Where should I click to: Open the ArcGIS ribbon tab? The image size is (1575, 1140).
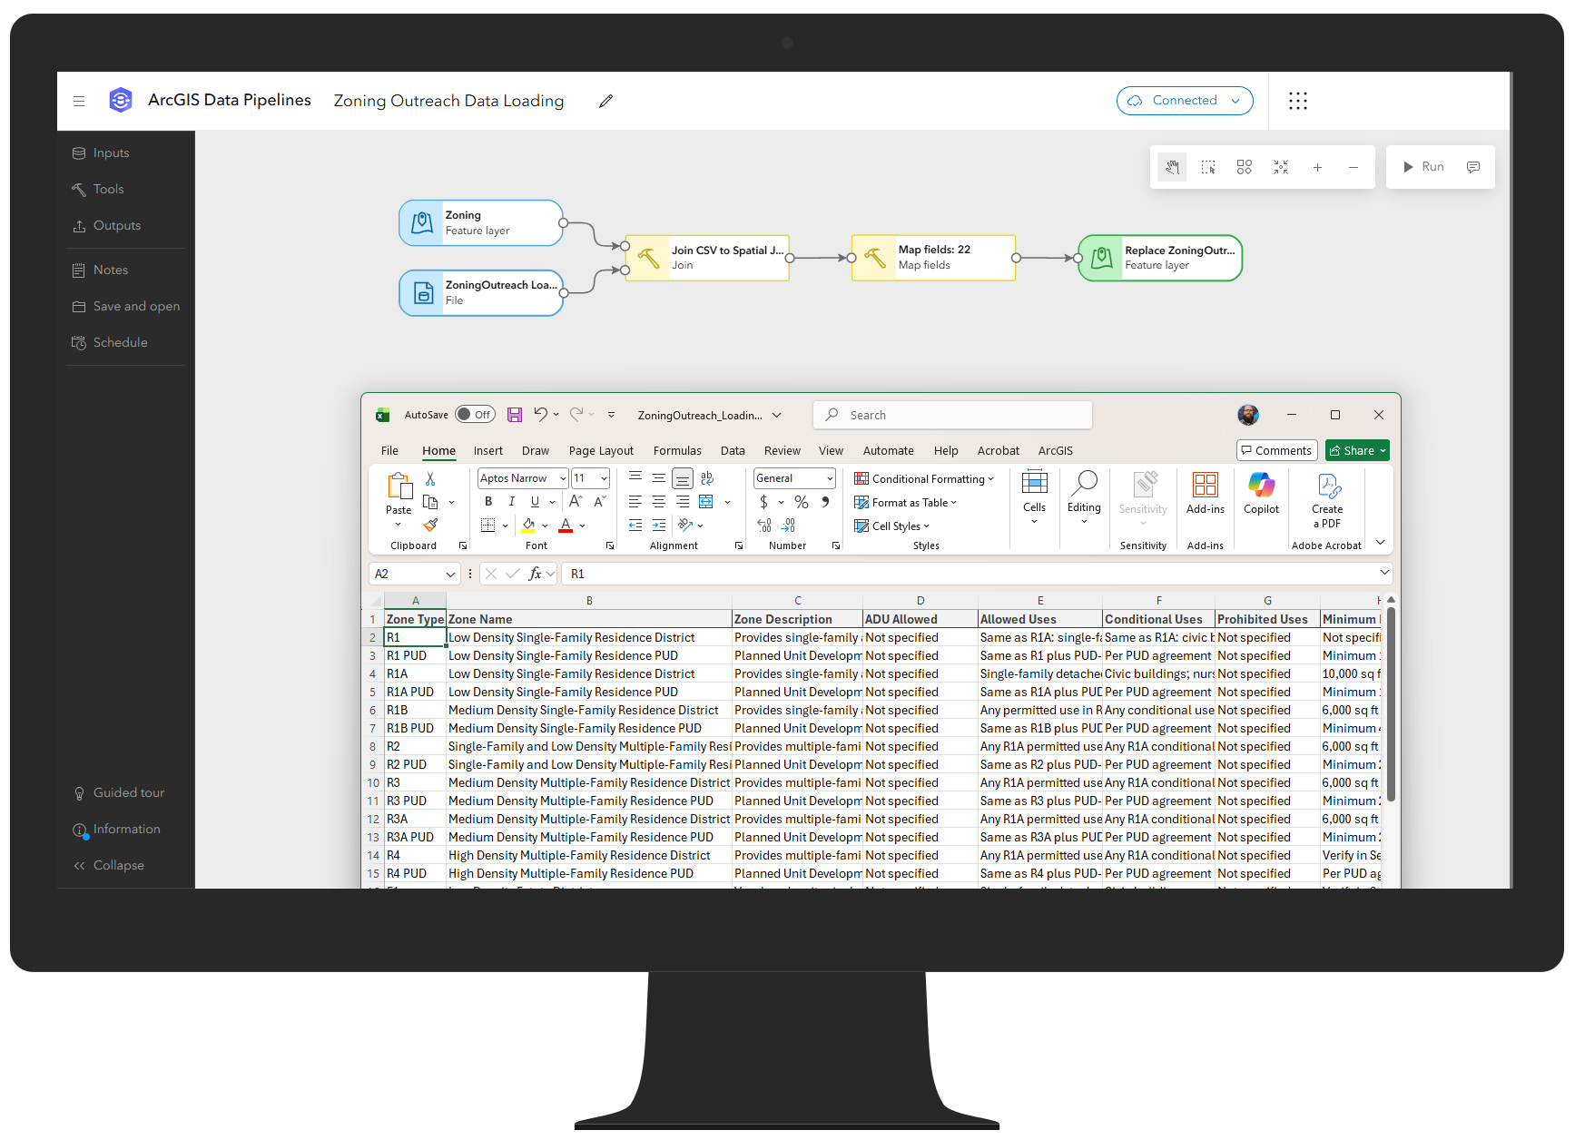(x=1056, y=450)
